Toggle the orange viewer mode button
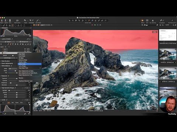The width and height of the screenshot is (177, 132). (38, 25)
